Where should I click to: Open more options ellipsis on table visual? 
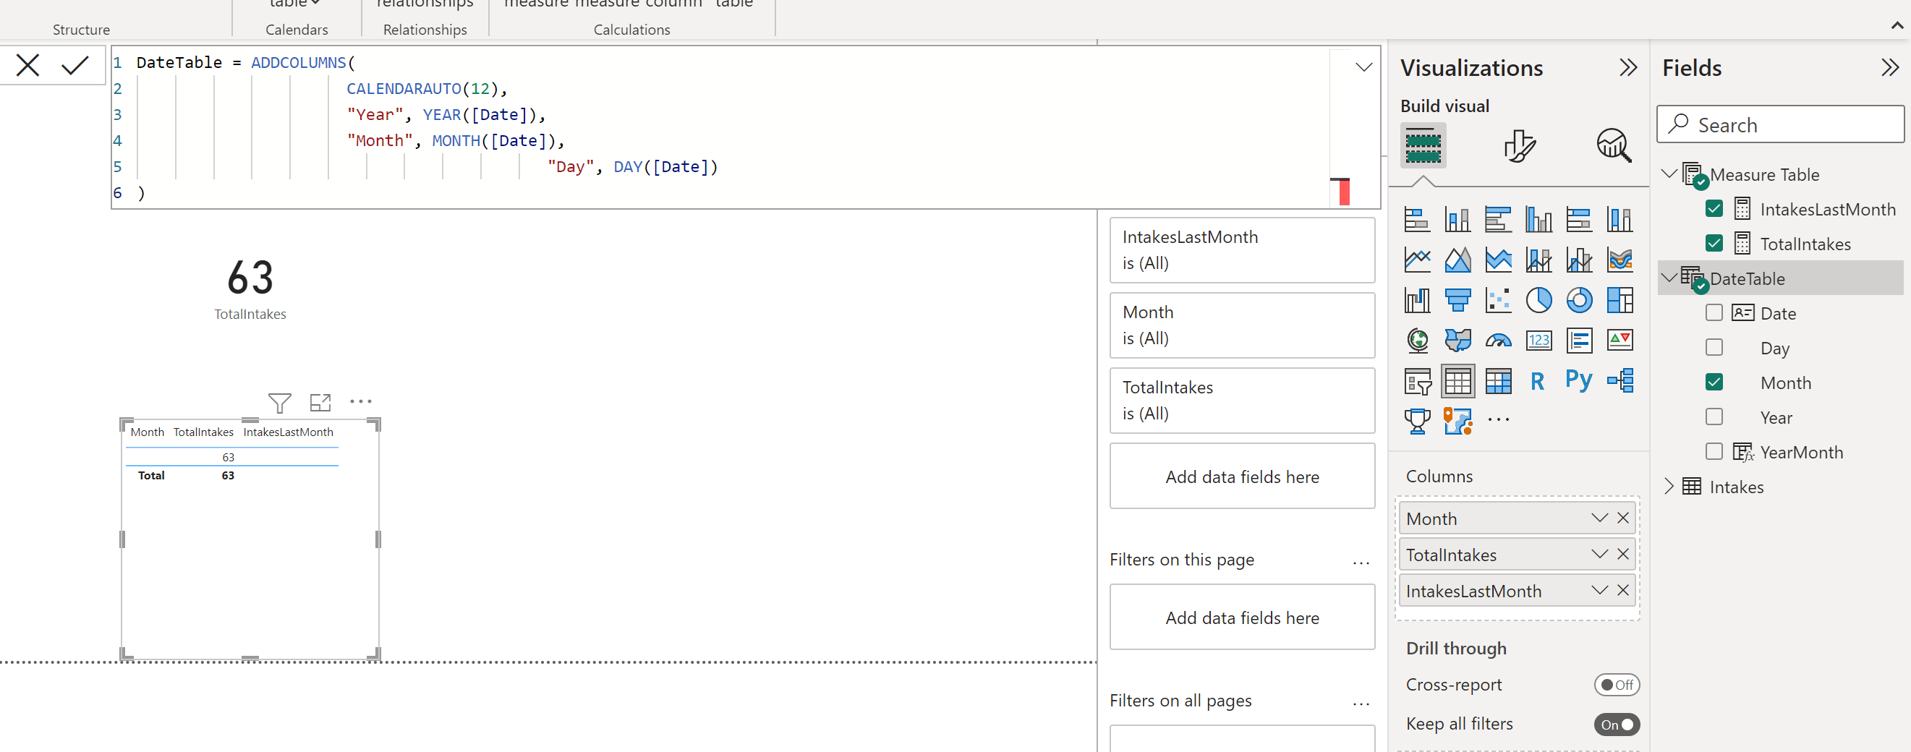coord(360,401)
